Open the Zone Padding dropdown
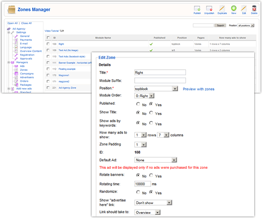The image size is (262, 218). pyautogui.click(x=140, y=144)
